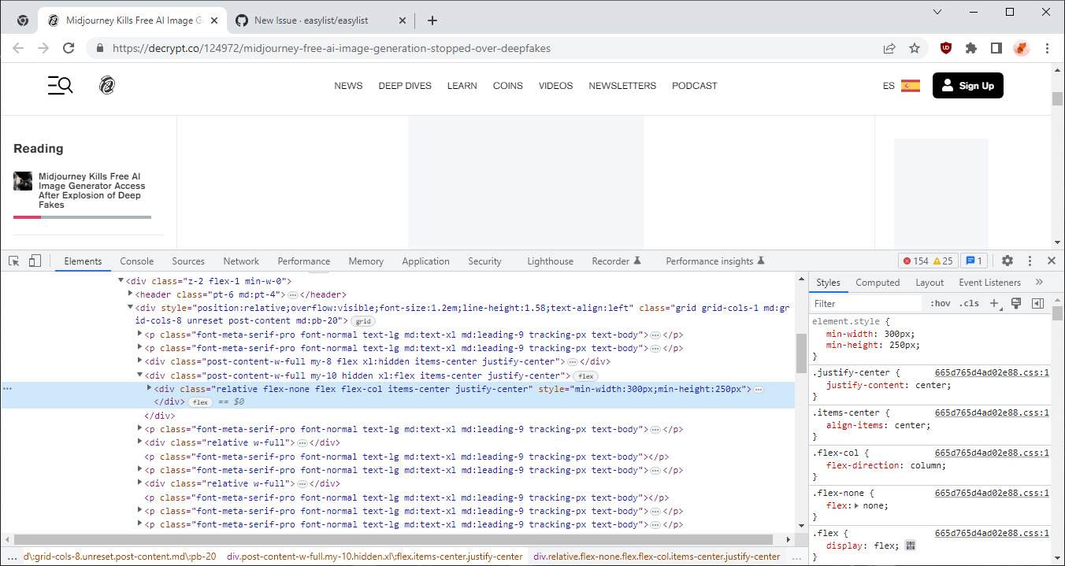Open the COINS navigation item

tap(508, 86)
